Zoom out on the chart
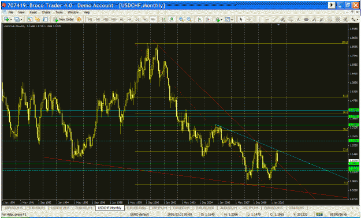This screenshot has width=361, height=218. click(189, 20)
